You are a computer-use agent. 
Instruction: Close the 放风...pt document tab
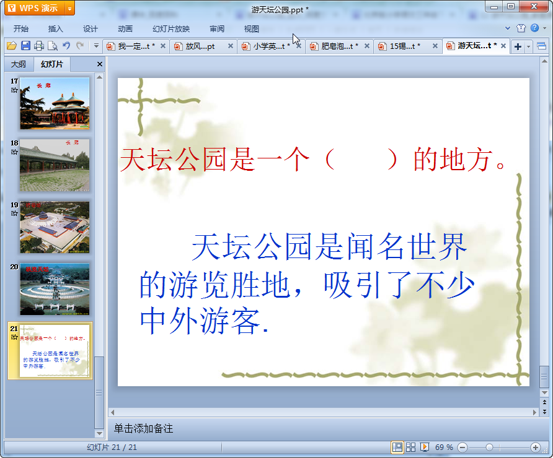[x=230, y=46]
